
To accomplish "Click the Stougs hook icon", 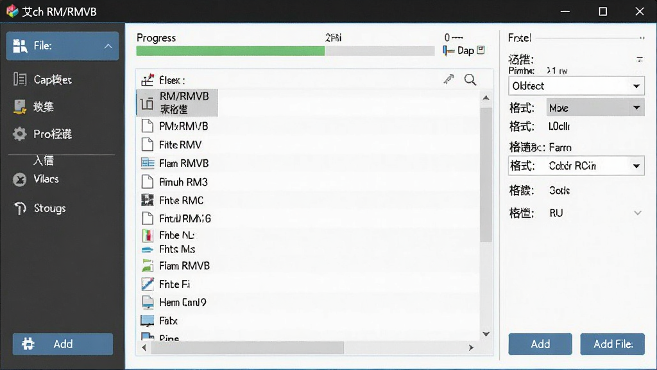I will [x=20, y=209].
